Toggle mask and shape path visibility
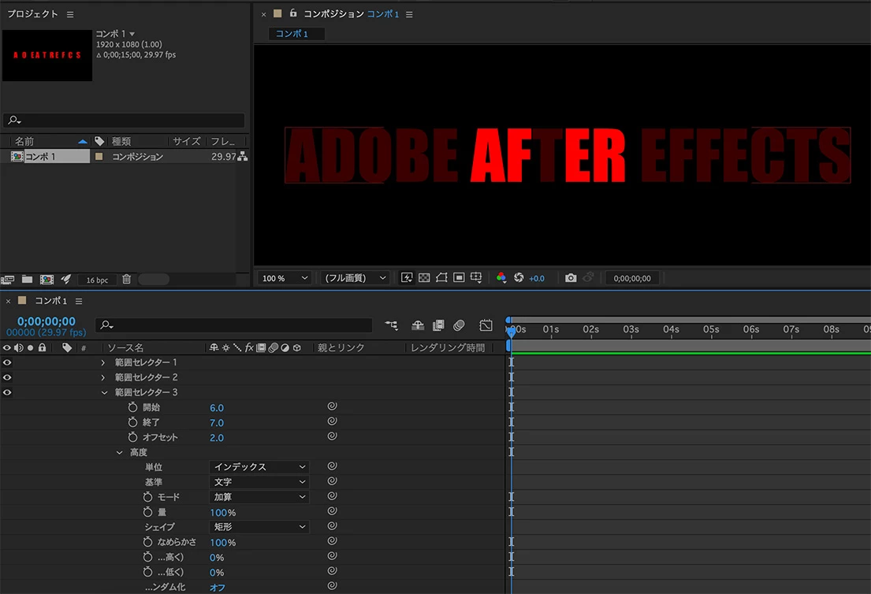This screenshot has width=871, height=594. 441,277
